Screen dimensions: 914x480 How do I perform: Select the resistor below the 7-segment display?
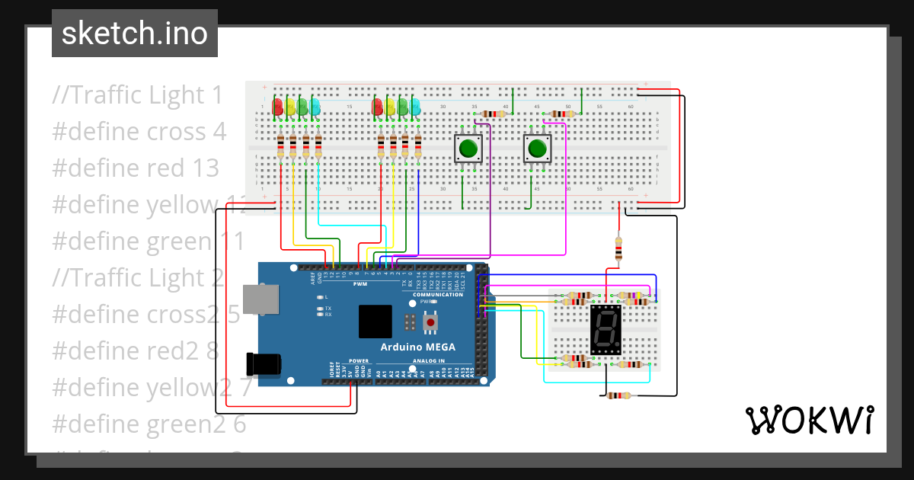(620, 396)
